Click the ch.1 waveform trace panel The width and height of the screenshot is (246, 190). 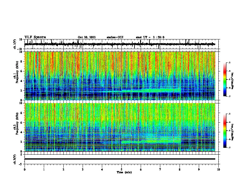(x=122, y=44)
